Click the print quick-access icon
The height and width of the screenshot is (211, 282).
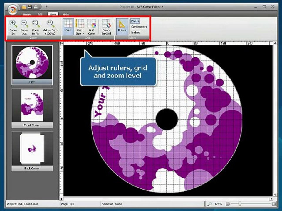36,7
